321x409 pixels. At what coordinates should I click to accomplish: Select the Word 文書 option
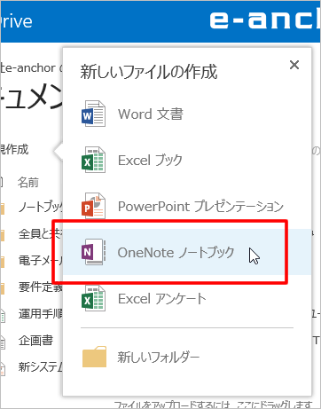pos(151,114)
